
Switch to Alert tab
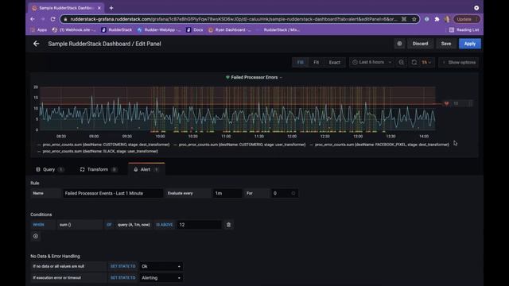pos(146,169)
